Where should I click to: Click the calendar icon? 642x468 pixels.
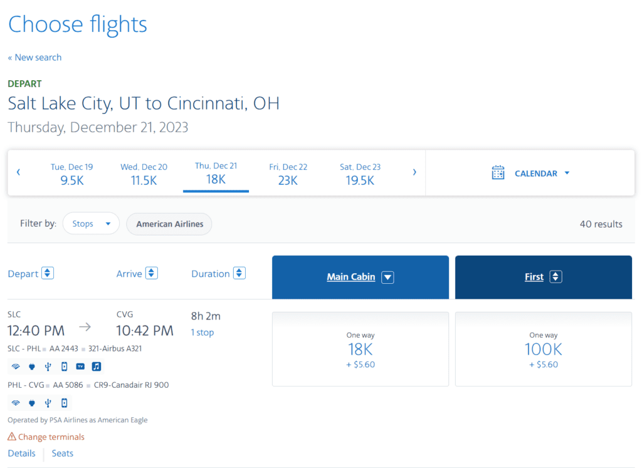(498, 173)
